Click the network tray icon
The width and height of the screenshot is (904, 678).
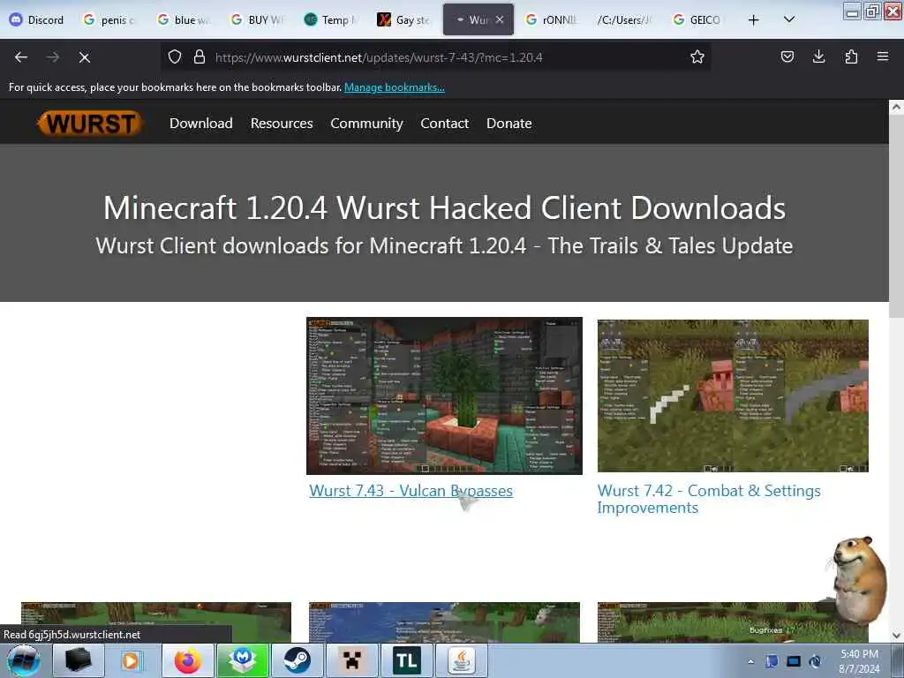[794, 661]
